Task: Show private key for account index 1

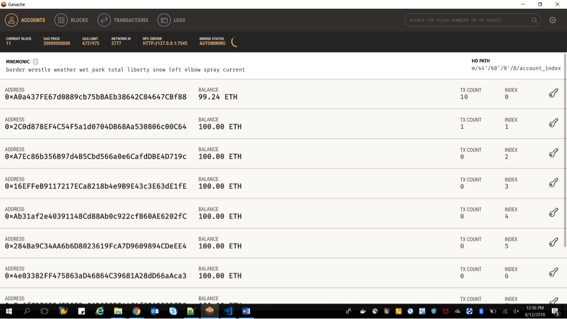Action: pyautogui.click(x=553, y=123)
